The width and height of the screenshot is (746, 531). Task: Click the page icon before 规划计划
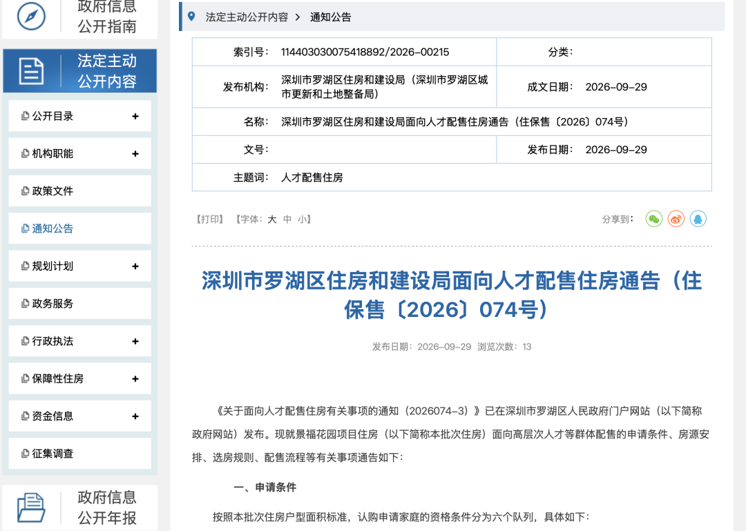pyautogui.click(x=26, y=267)
